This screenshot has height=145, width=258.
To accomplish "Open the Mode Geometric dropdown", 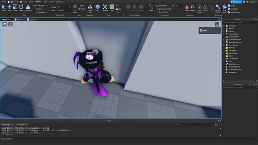I will [43, 5].
